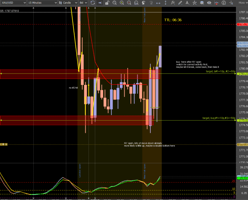Click the upper green price tag 1780
The image size is (248, 200).
coord(242,74)
